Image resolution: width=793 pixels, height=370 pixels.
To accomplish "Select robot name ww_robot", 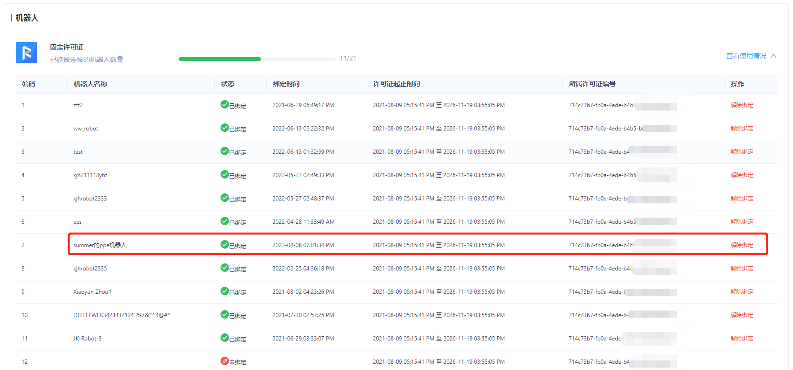I will [x=86, y=129].
